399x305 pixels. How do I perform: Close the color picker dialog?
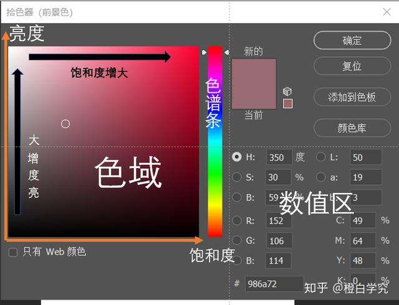pos(387,12)
